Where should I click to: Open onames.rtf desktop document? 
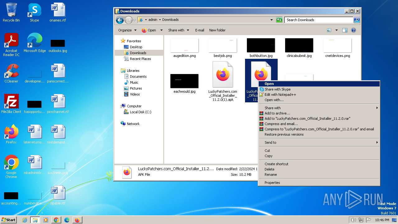[58, 12]
